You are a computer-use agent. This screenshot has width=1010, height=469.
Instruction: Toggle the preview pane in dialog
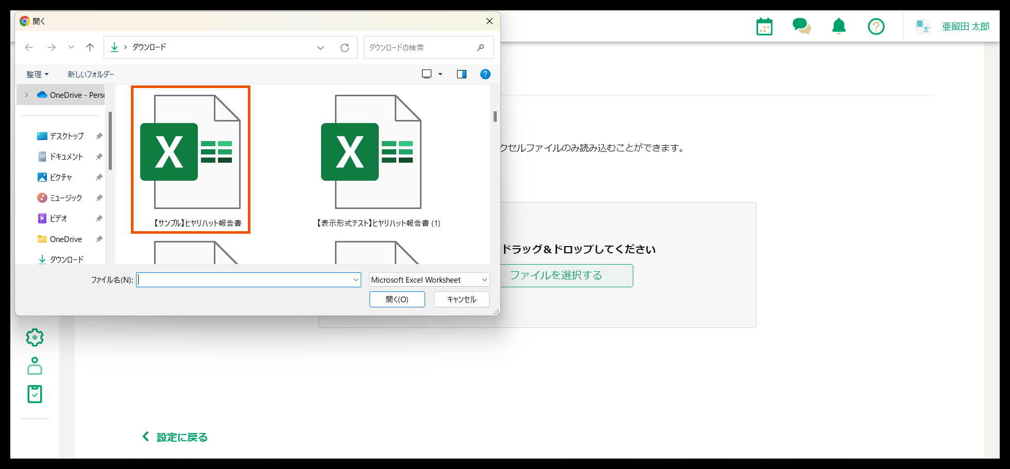461,74
